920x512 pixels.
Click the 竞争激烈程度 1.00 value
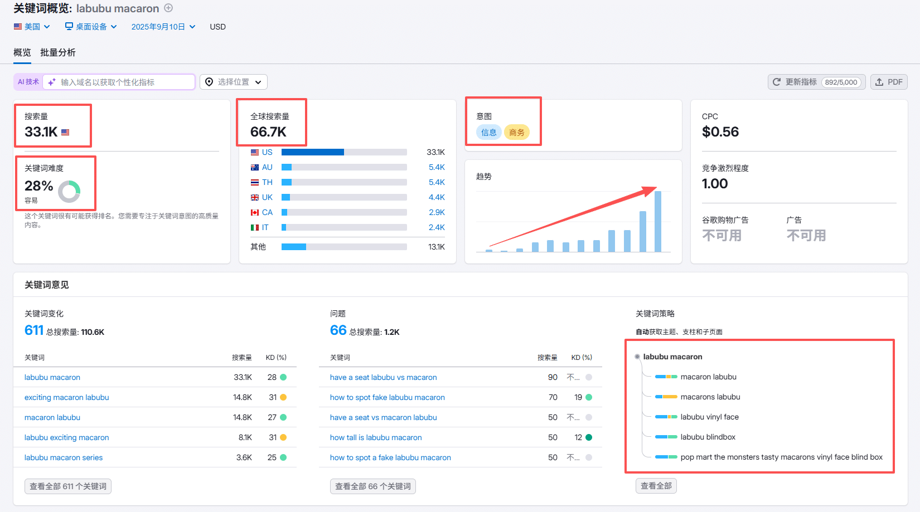coord(715,184)
